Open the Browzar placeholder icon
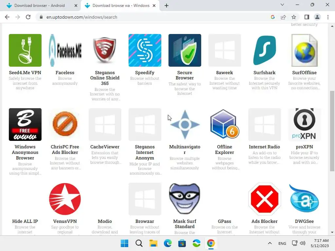335x251 pixels. [145, 199]
